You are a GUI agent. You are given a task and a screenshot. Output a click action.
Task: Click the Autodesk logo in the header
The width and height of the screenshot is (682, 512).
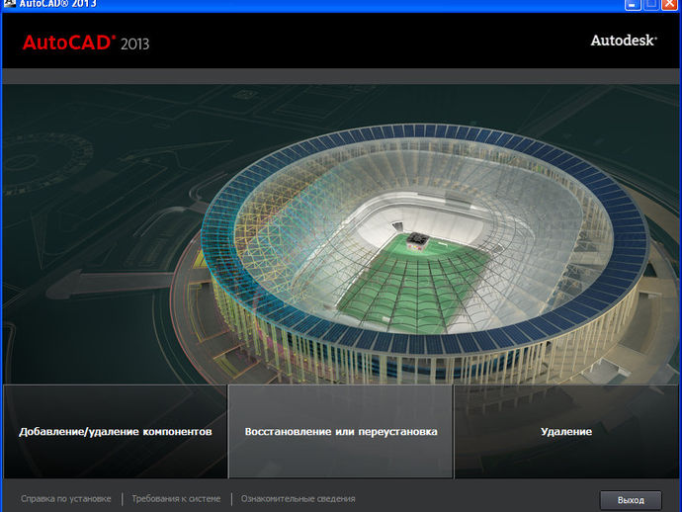point(624,41)
